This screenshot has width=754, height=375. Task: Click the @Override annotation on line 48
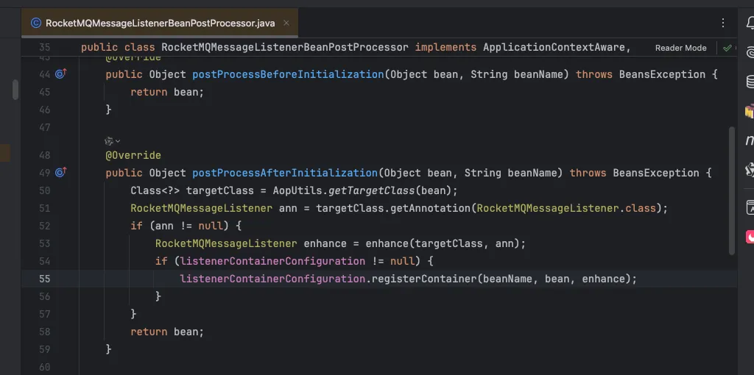tap(133, 156)
